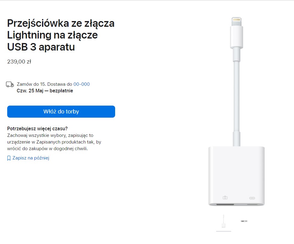Image resolution: width=294 pixels, height=244 pixels.
Task: Select the Zapisz na później link
Action: pos(31,158)
